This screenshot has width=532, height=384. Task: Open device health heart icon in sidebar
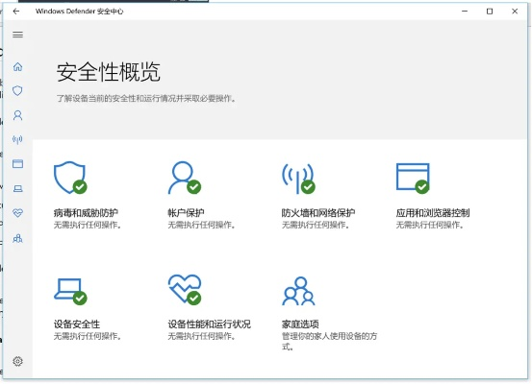pos(17,213)
